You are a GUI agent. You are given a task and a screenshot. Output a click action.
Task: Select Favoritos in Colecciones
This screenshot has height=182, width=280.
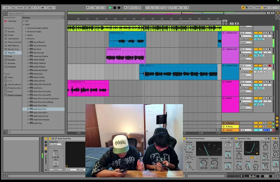point(12,21)
